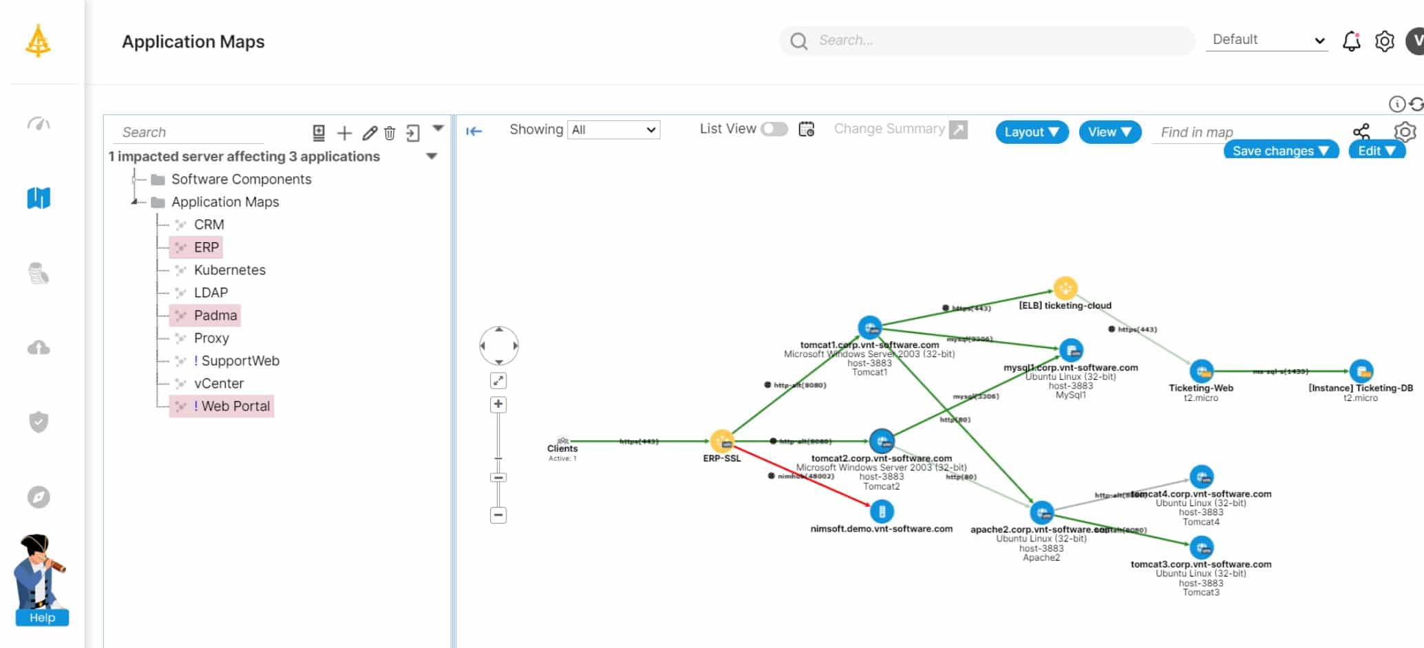Click the fit-to-screen expand icon
This screenshot has width=1424, height=648.
coord(498,380)
